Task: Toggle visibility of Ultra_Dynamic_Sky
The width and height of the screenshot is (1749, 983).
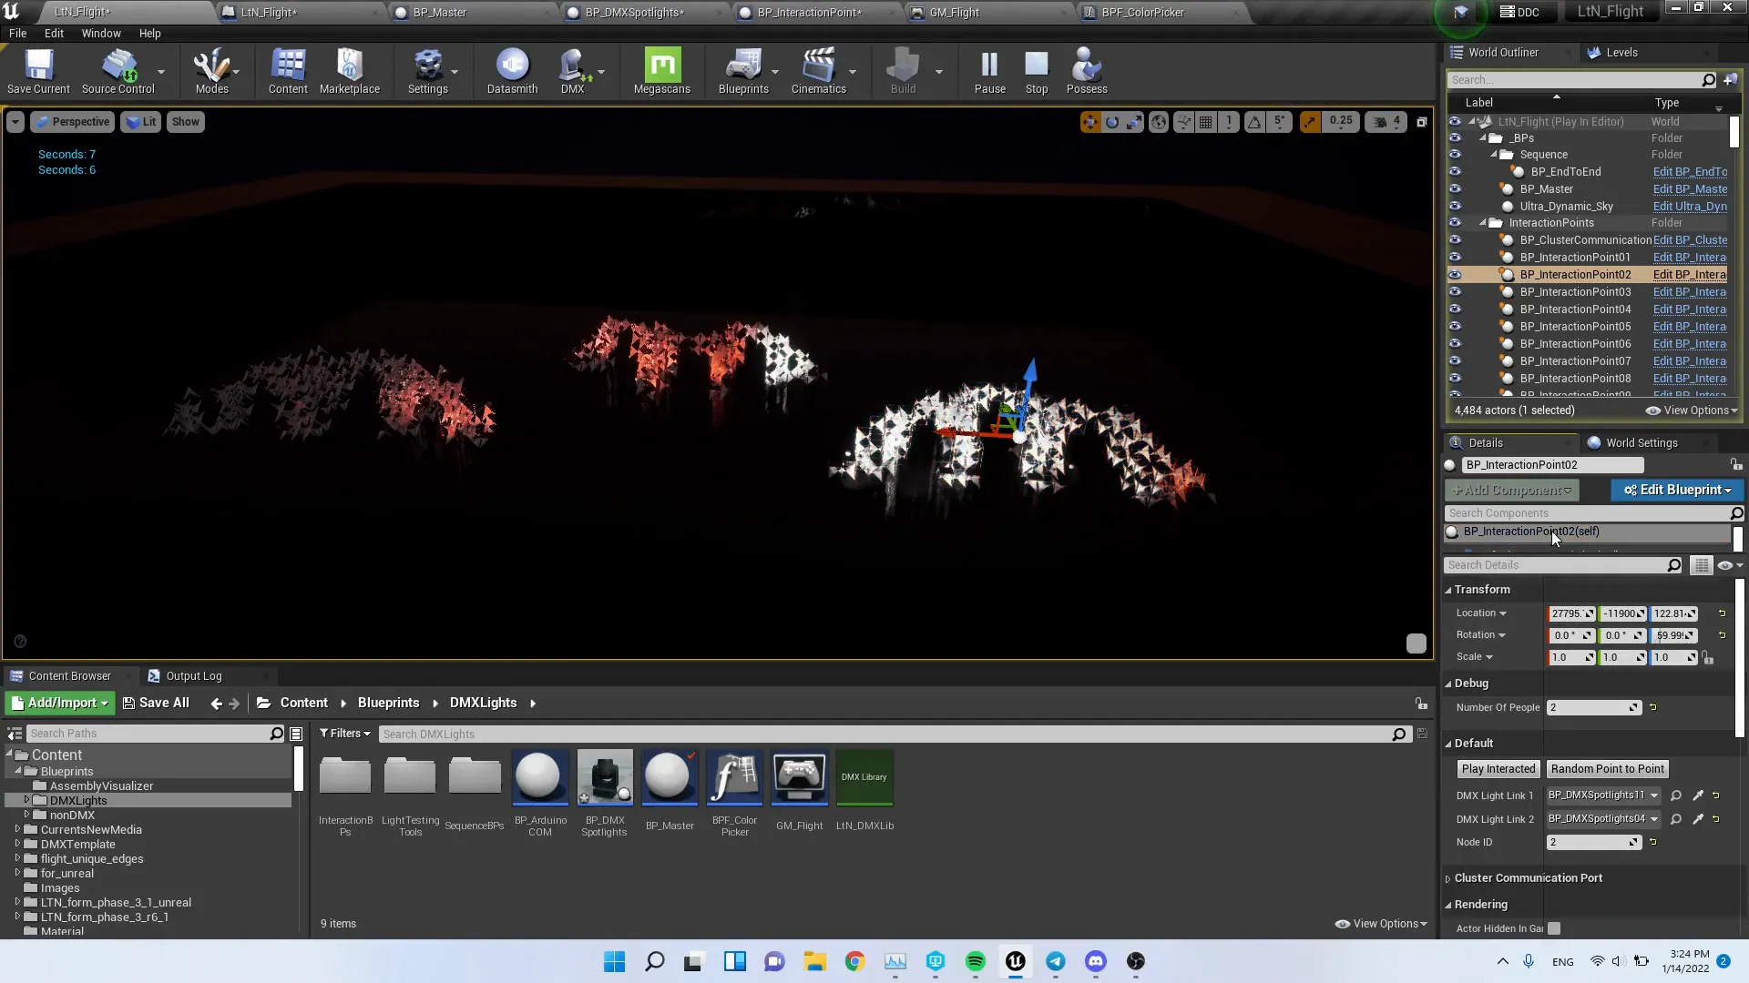Action: (x=1455, y=207)
